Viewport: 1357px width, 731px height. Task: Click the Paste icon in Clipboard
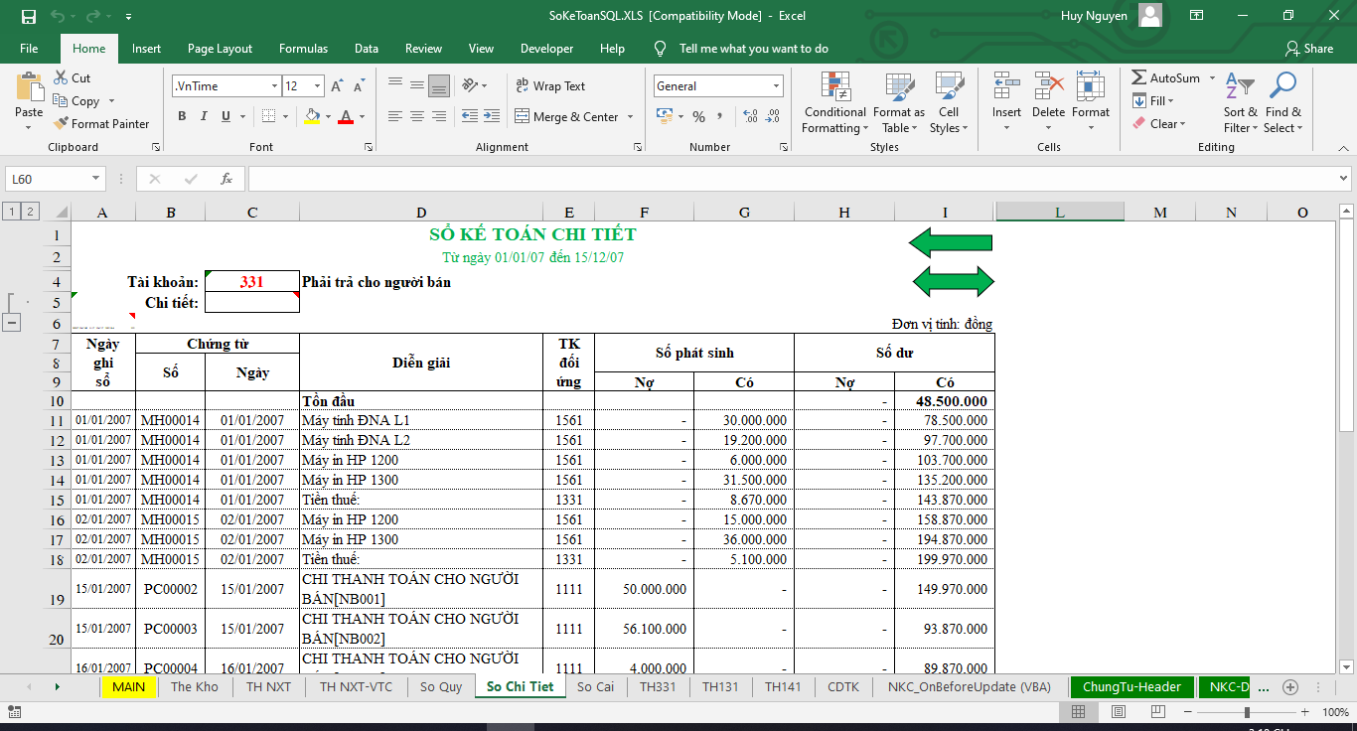29,87
